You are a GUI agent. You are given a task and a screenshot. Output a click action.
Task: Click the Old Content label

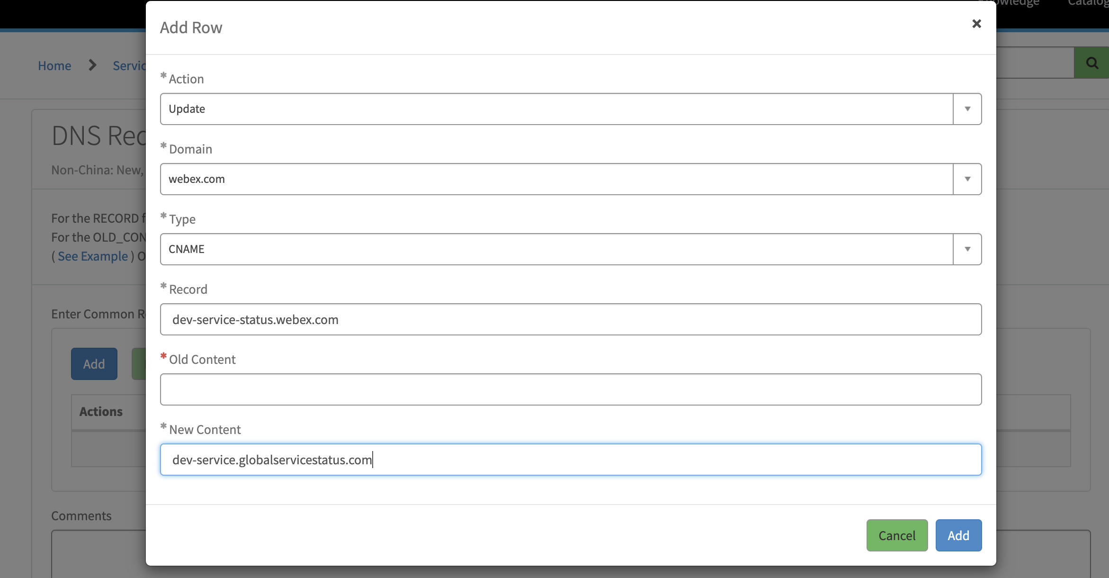pos(202,360)
